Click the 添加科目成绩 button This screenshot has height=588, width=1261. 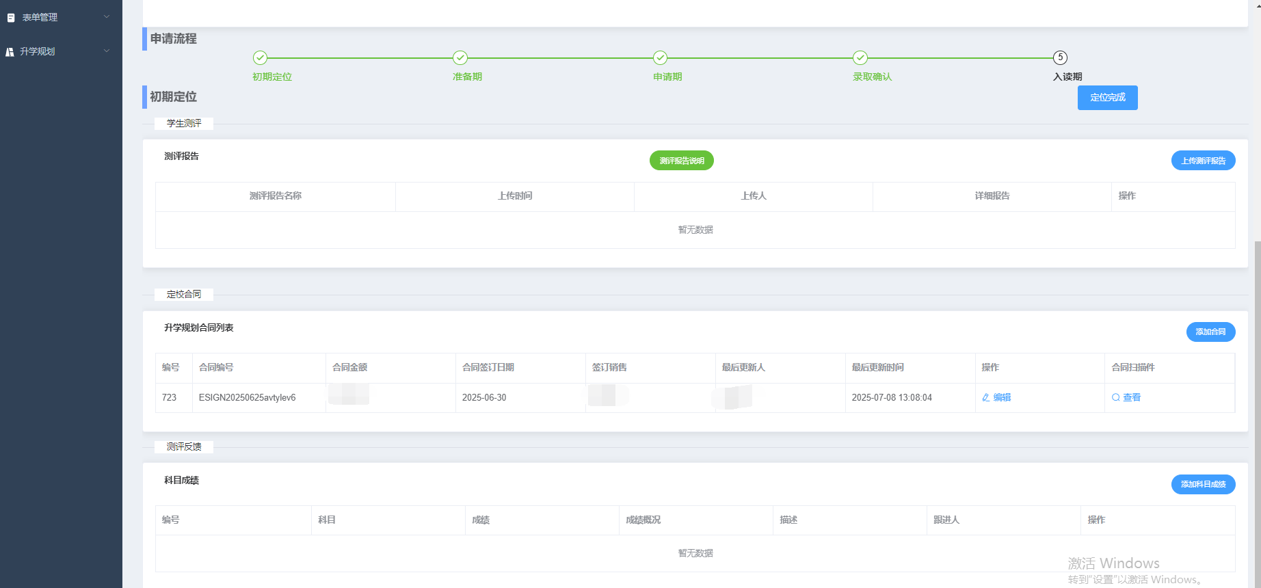click(1203, 484)
